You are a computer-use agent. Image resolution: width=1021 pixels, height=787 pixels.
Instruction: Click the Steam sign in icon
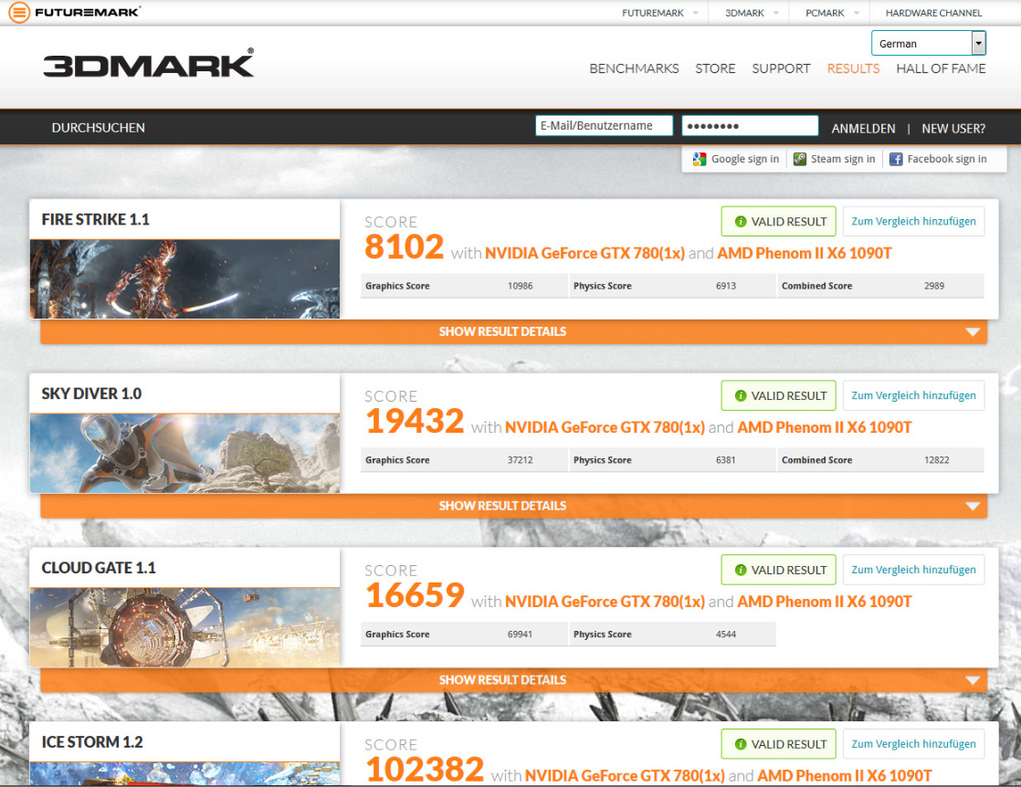[800, 159]
